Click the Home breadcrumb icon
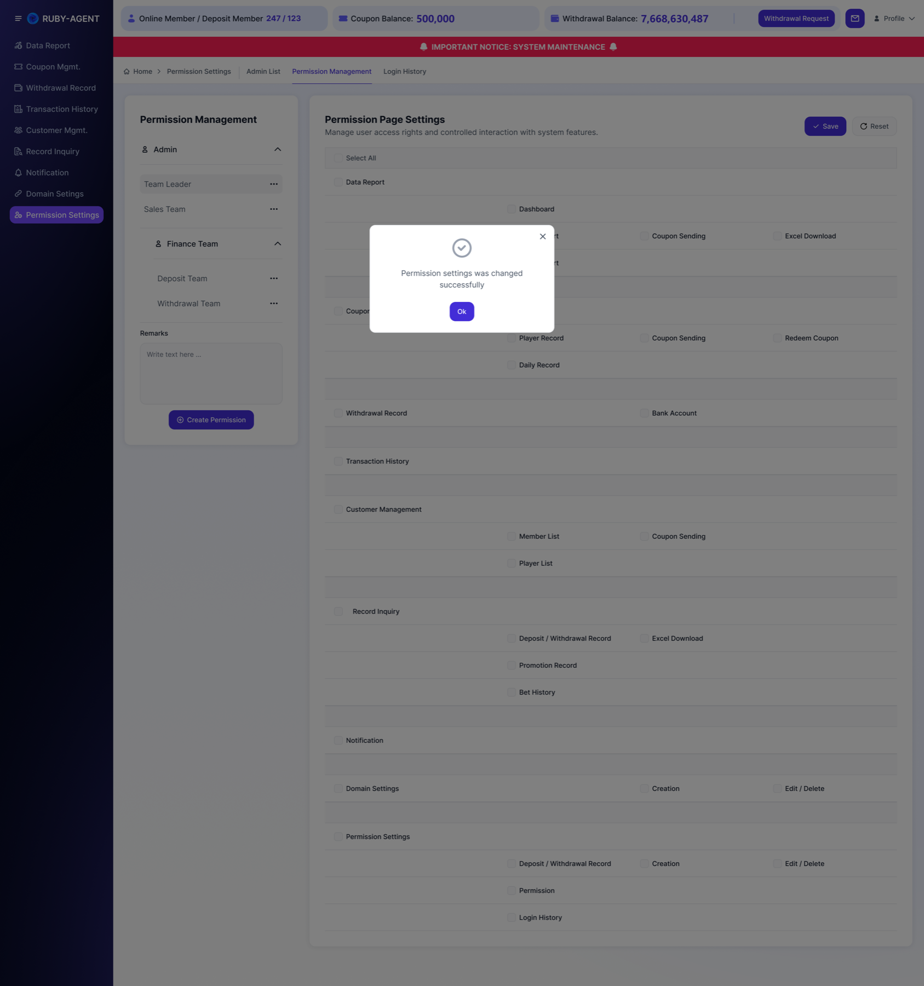The height and width of the screenshot is (986, 924). (x=127, y=72)
